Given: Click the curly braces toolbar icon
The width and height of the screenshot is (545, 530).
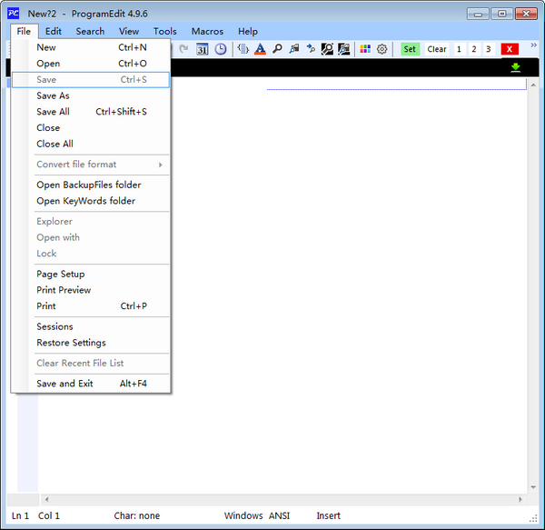Looking at the screenshot, I should click(x=243, y=49).
